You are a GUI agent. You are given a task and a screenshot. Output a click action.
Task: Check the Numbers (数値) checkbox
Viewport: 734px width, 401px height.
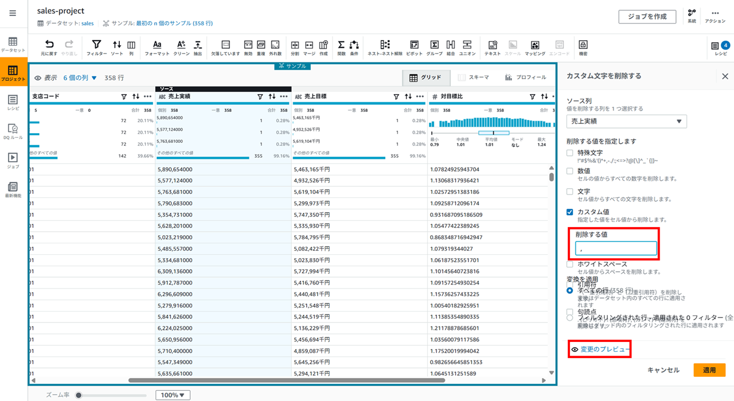click(569, 171)
